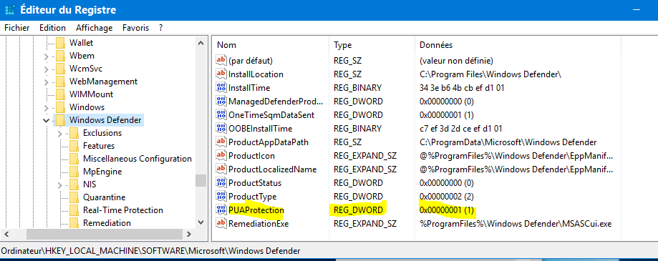Image resolution: width=658 pixels, height=261 pixels.
Task: Open the Favoris menu
Action: pyautogui.click(x=135, y=28)
